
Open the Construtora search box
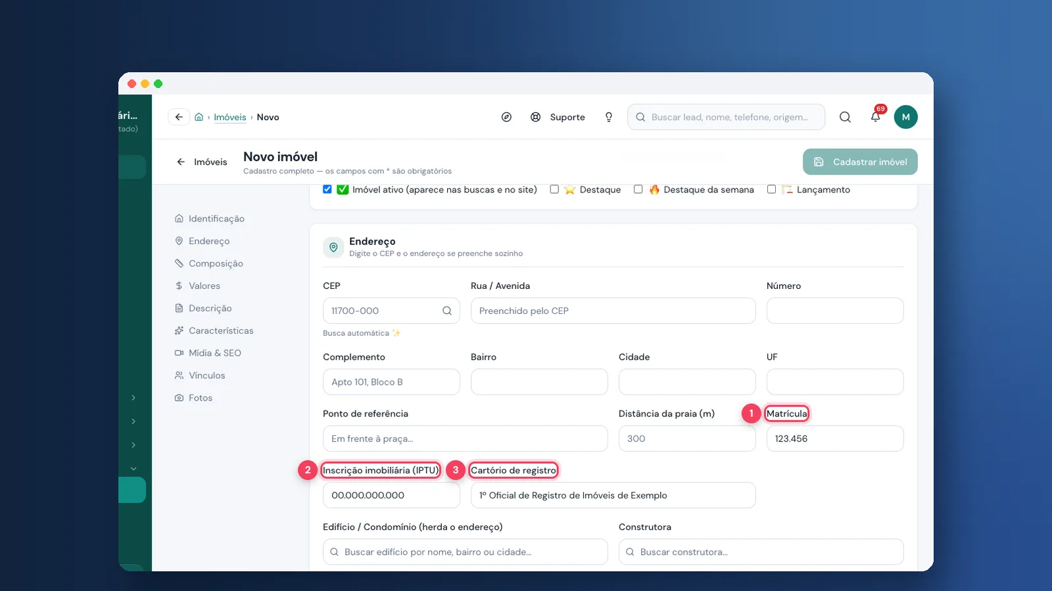(761, 552)
